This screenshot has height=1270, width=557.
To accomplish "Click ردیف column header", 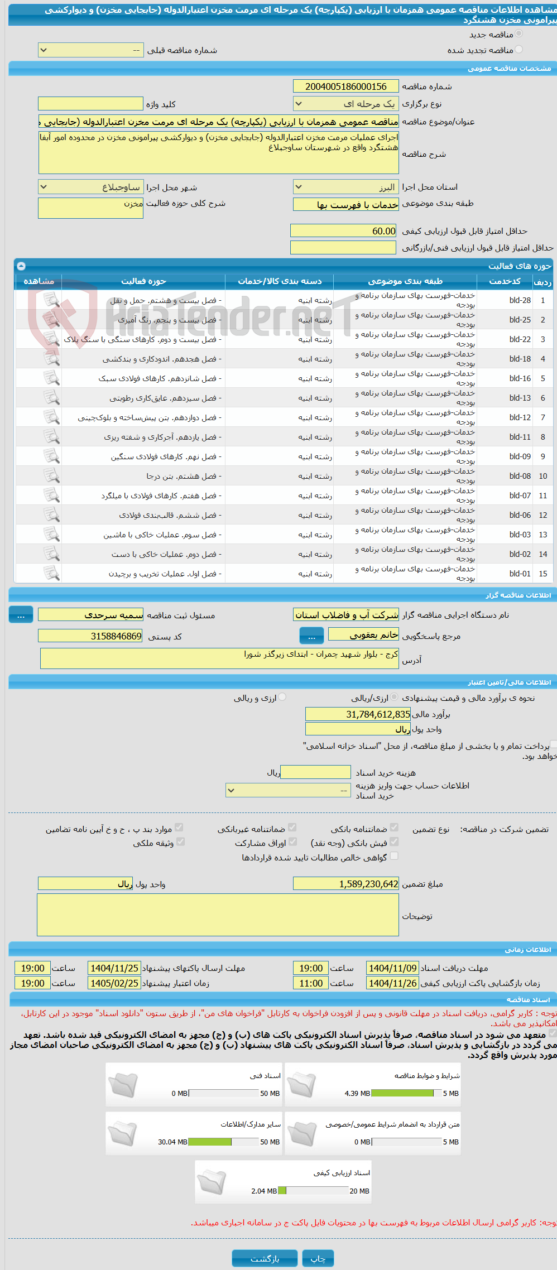I will coord(542,281).
